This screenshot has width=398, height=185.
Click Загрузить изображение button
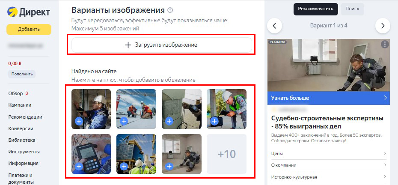point(162,45)
